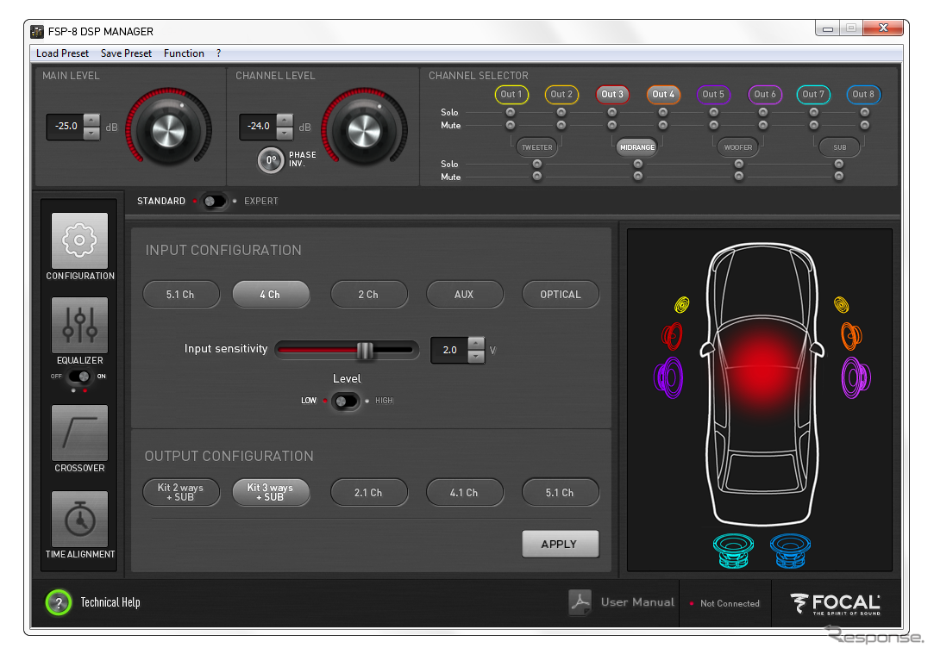Viewport: 934px width, 654px height.
Task: Select the cyan subwoofer speaker icon
Action: (733, 551)
